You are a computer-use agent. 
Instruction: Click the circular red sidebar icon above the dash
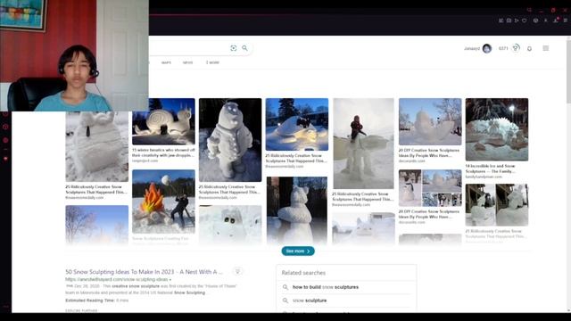5,140
